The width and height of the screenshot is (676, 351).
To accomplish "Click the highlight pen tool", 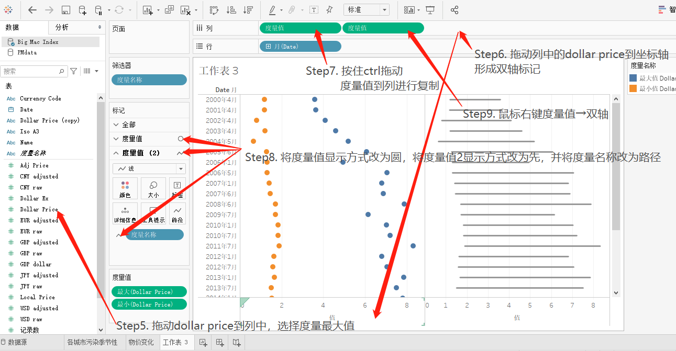I will point(272,10).
